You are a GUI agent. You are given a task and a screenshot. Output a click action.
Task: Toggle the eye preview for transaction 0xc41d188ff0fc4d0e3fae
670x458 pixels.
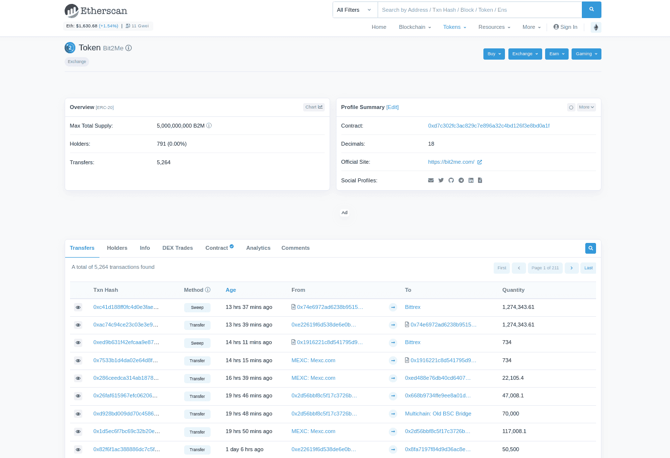(78, 307)
